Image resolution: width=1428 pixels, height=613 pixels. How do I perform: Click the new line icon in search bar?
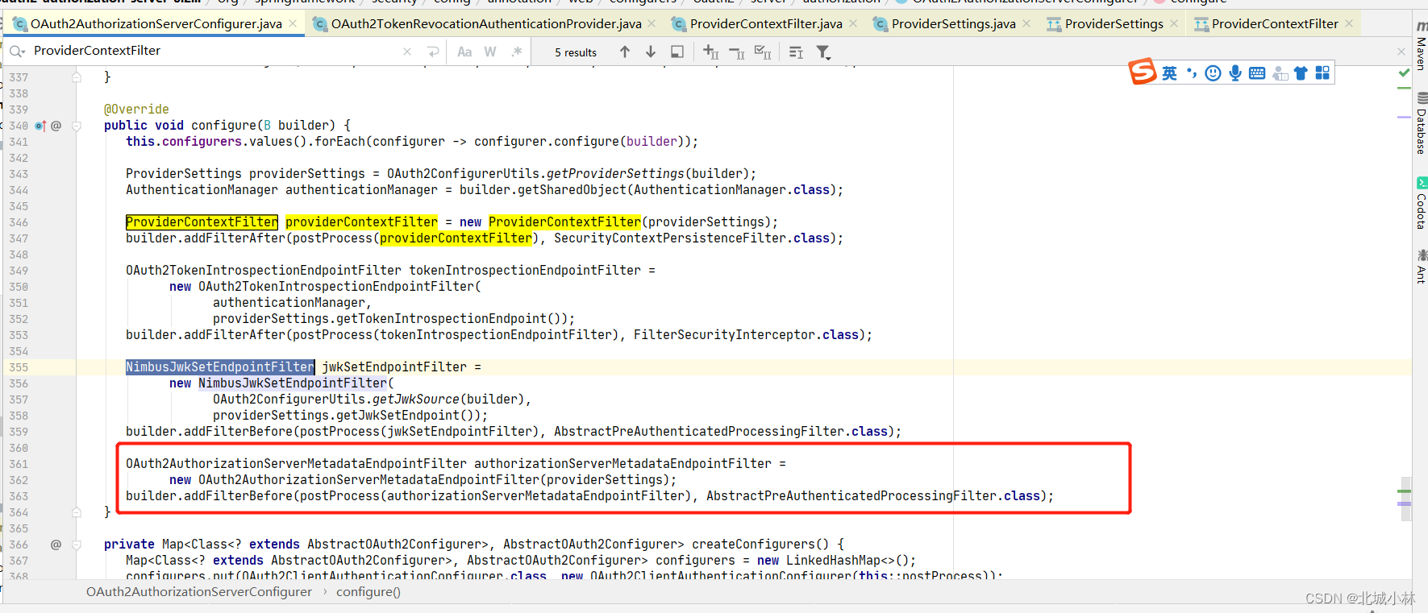tap(433, 52)
